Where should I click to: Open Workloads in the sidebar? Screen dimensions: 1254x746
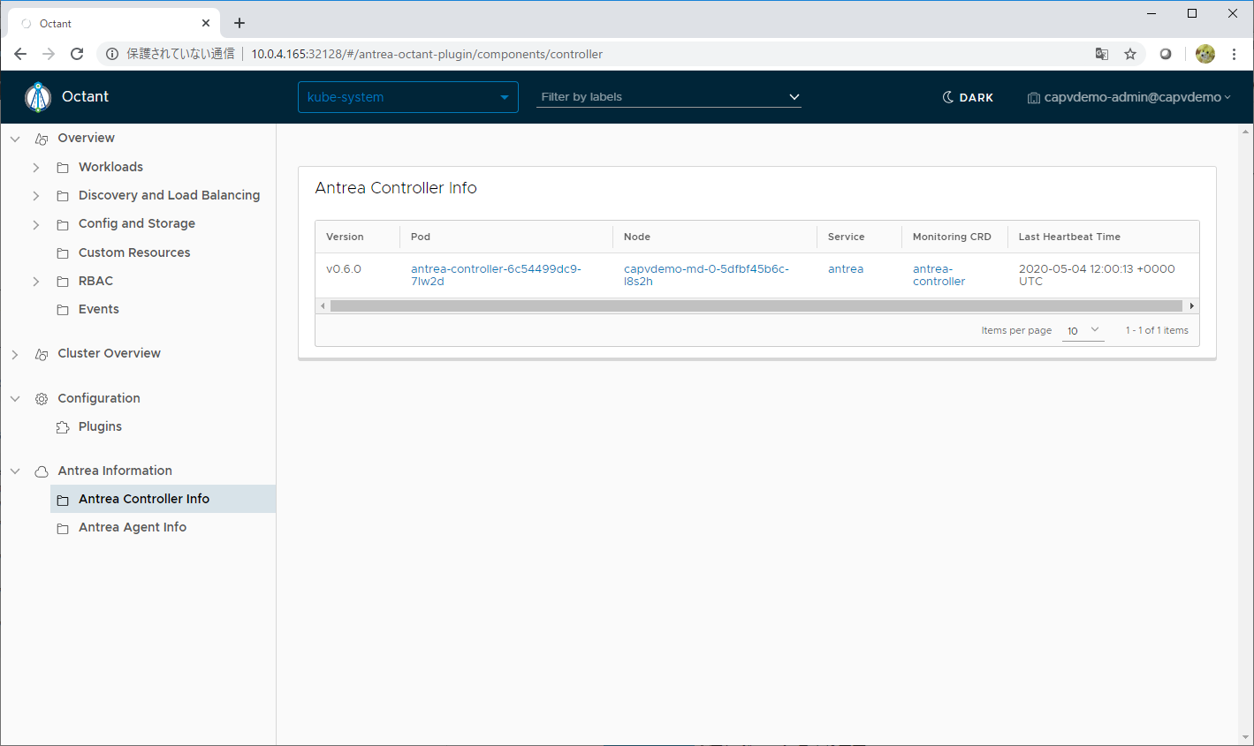(x=110, y=167)
